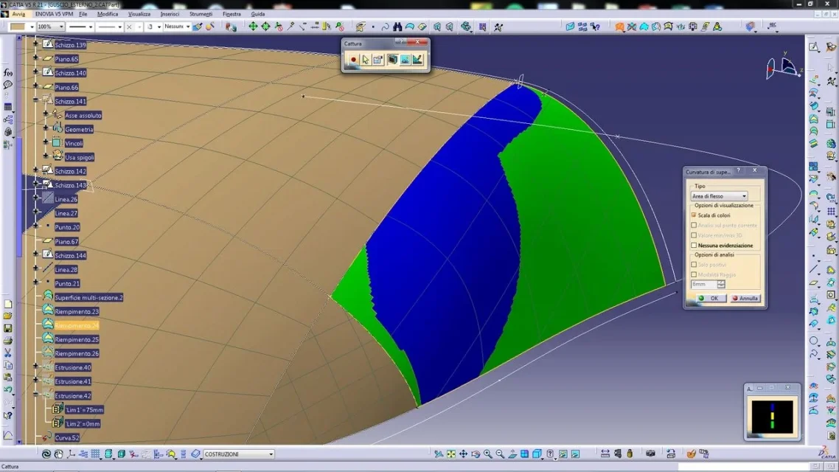The image size is (839, 472).
Task: Select the arrow pointer tool in Cattura
Action: click(366, 60)
